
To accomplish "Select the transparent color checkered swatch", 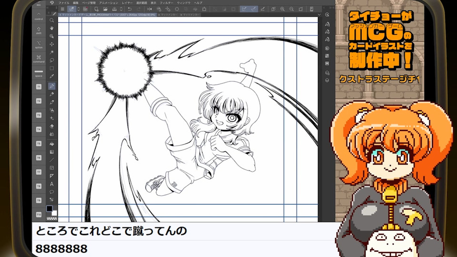I will 52,218.
